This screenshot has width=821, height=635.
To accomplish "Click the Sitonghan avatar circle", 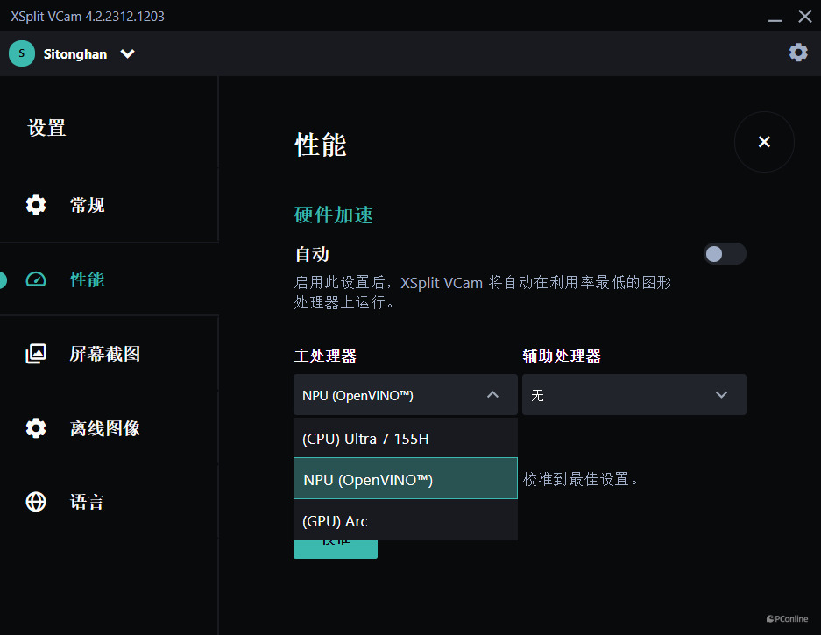I will point(21,53).
